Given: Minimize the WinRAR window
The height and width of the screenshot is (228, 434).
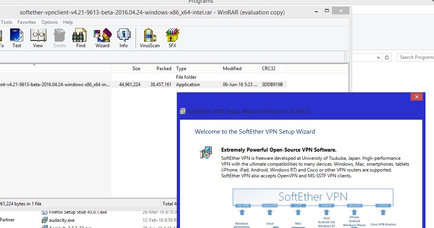Looking at the screenshot, I should tap(316, 11).
